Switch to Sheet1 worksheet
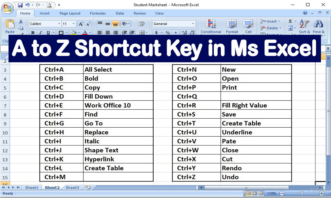This screenshot has height=198, width=331. coord(32,188)
